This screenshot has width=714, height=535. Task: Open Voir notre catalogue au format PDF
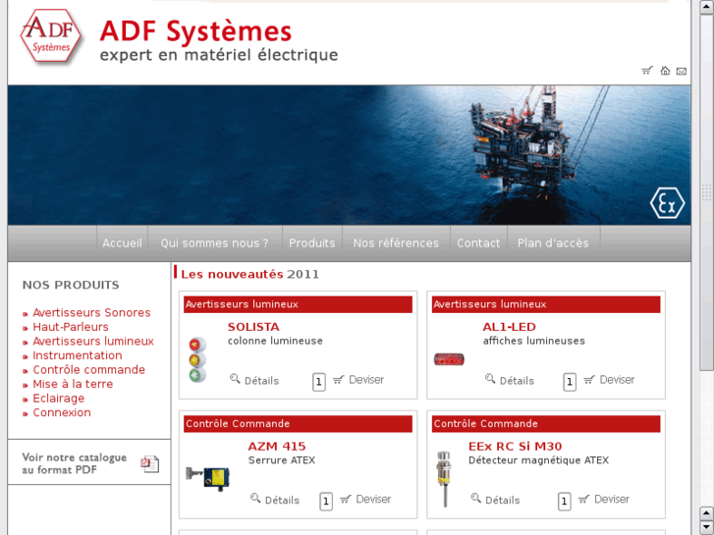75,463
